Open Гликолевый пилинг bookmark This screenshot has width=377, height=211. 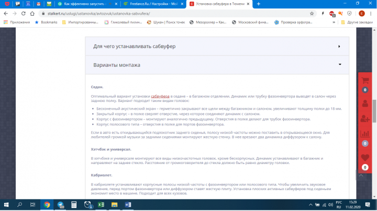tap(124, 22)
